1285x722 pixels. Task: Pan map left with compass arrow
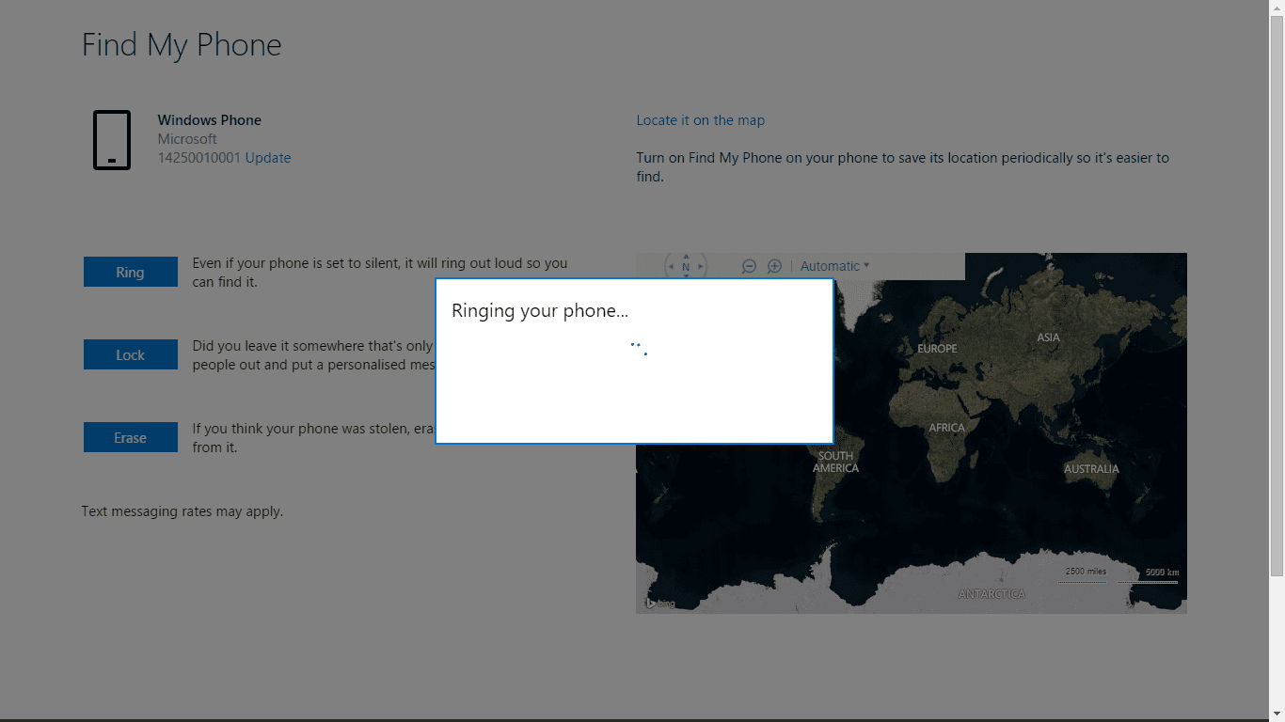tap(671, 267)
